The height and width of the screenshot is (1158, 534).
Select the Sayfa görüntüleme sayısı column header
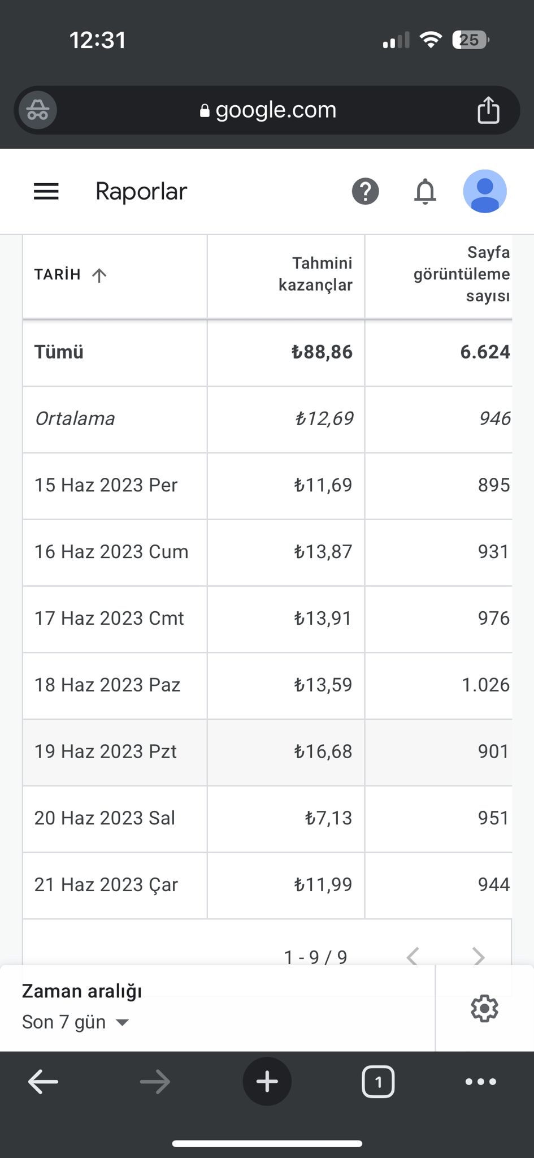click(x=462, y=274)
